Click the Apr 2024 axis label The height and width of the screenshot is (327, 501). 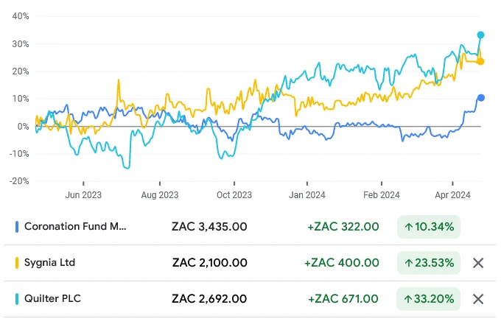(x=452, y=194)
